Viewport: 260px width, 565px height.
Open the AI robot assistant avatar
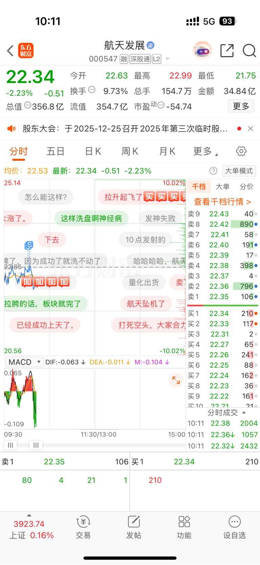pyautogui.click(x=202, y=51)
